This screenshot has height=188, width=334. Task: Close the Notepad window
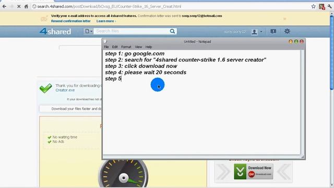302,42
